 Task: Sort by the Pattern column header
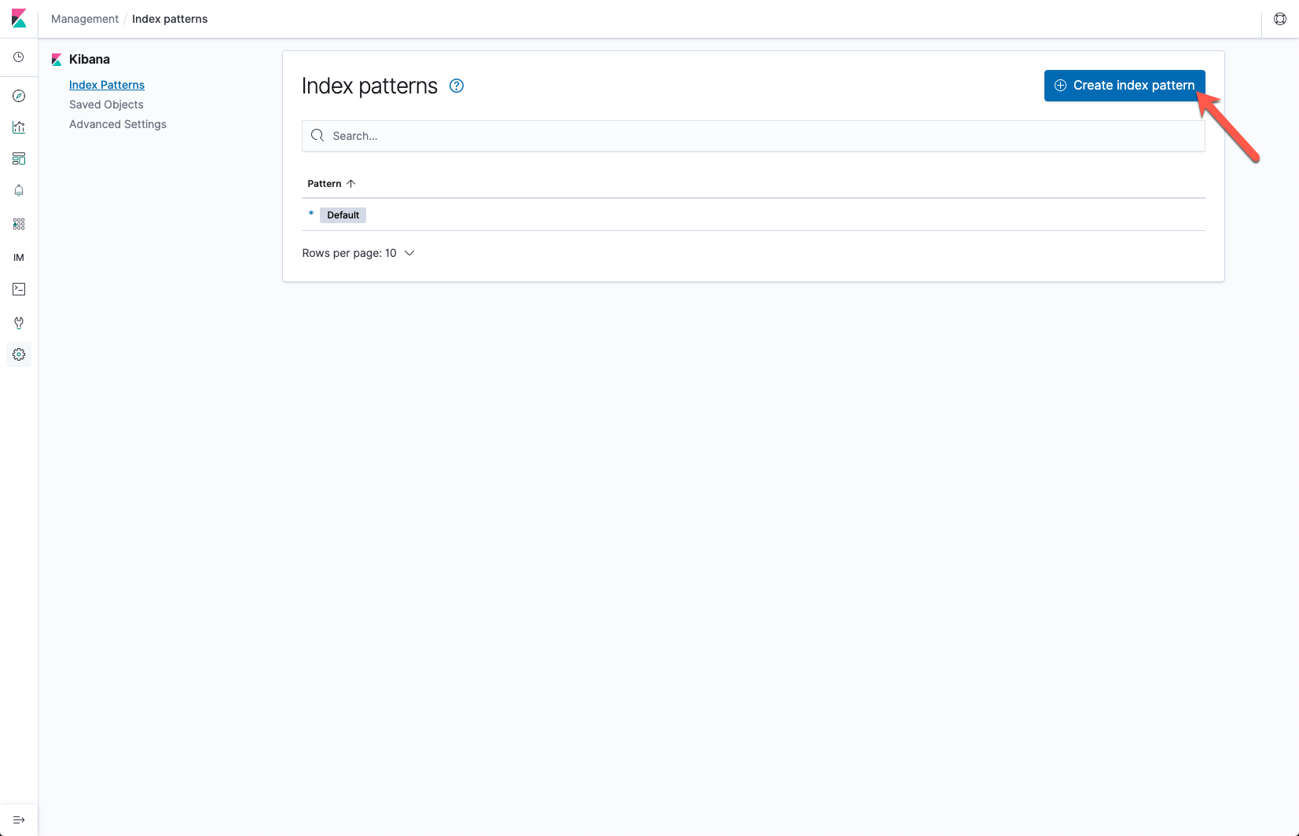tap(332, 184)
